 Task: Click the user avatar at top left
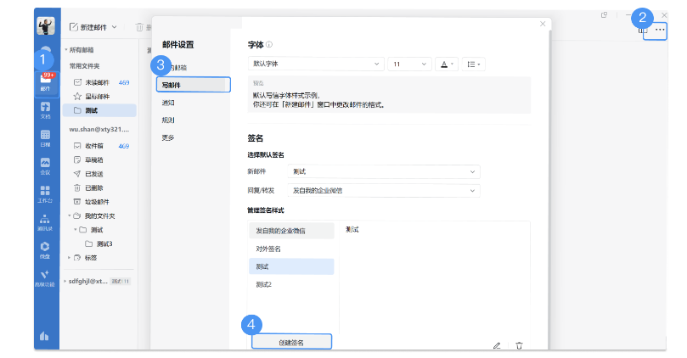(45, 26)
